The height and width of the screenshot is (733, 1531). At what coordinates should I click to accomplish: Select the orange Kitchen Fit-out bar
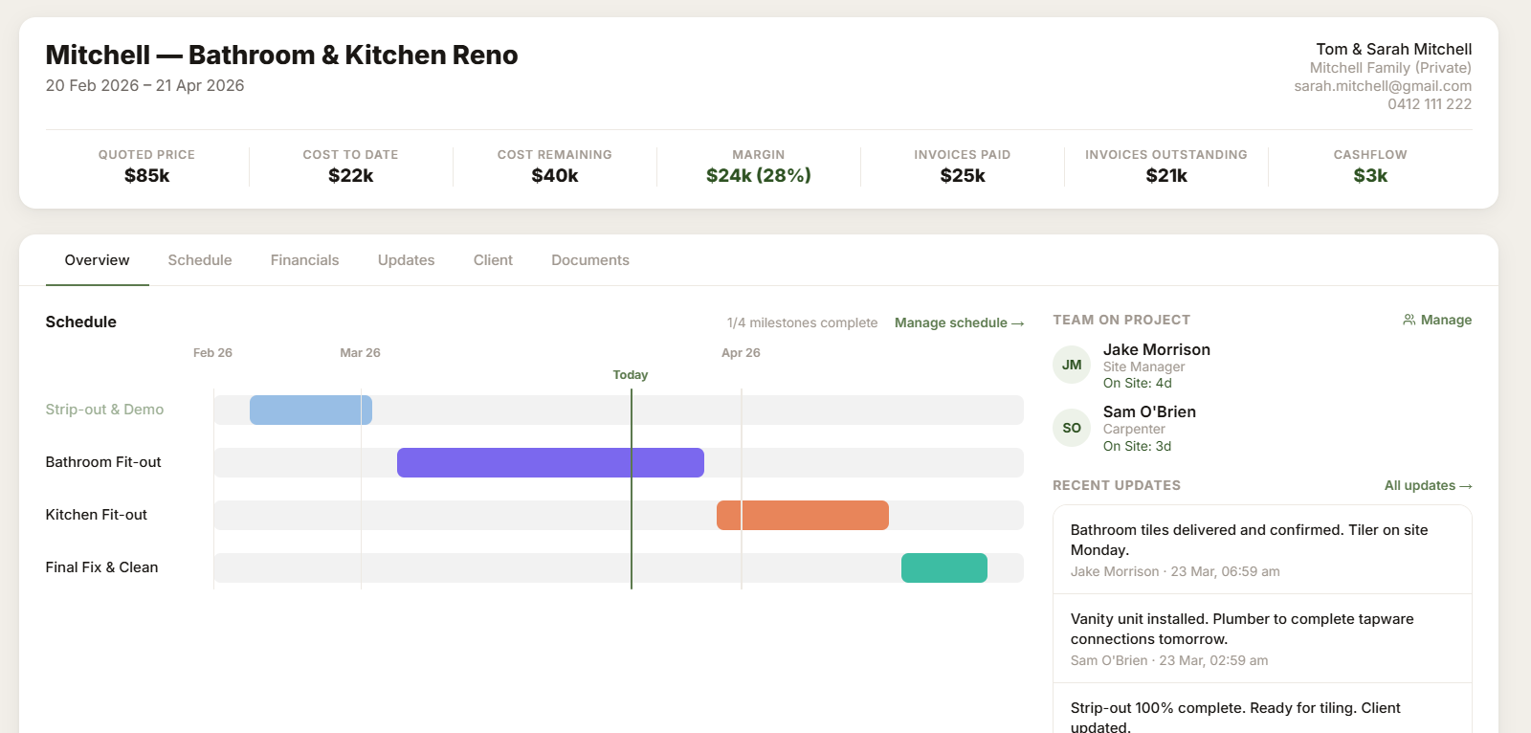803,515
